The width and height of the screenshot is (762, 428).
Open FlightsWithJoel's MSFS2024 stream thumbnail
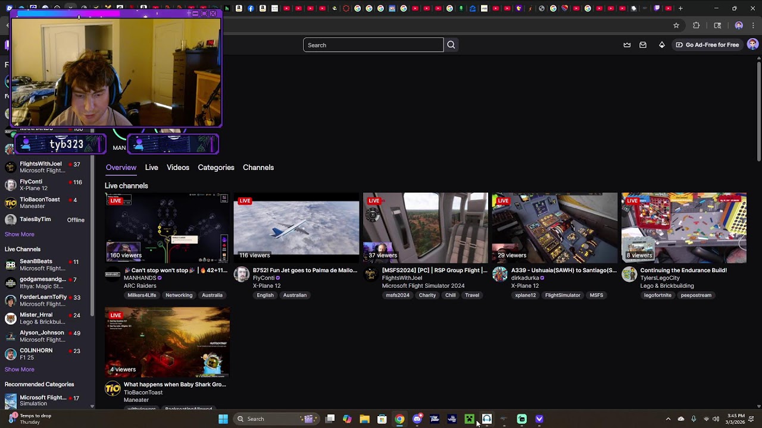point(426,228)
